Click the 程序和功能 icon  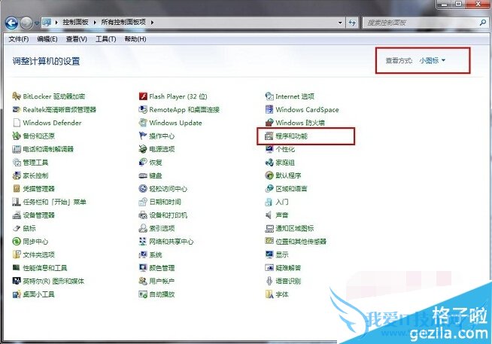pos(269,136)
